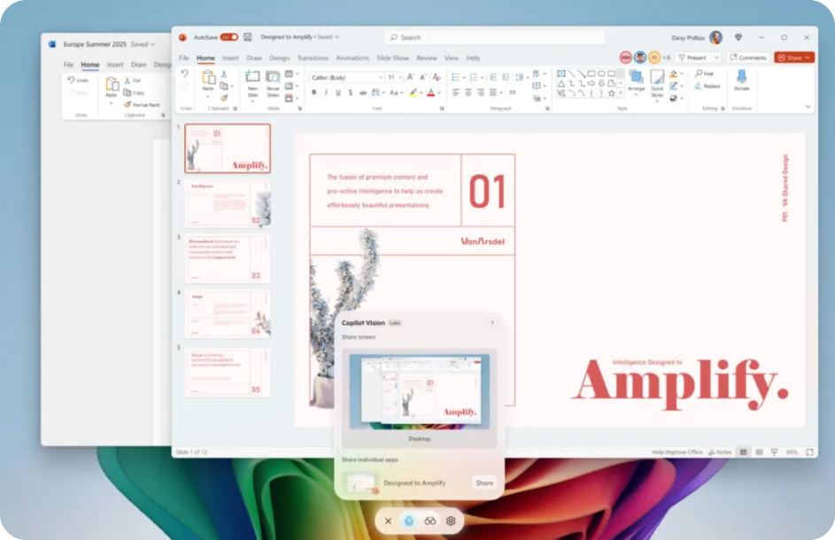
Task: Toggle Center alignment for paragraph
Action: (468, 93)
